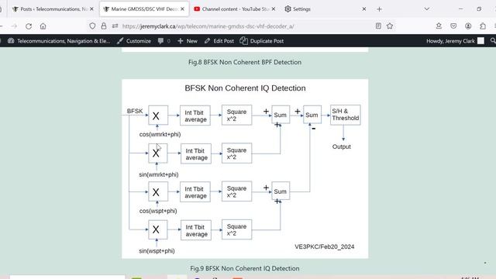Open the tracking protection shield icon
This screenshot has width=496, height=279.
click(x=92, y=26)
